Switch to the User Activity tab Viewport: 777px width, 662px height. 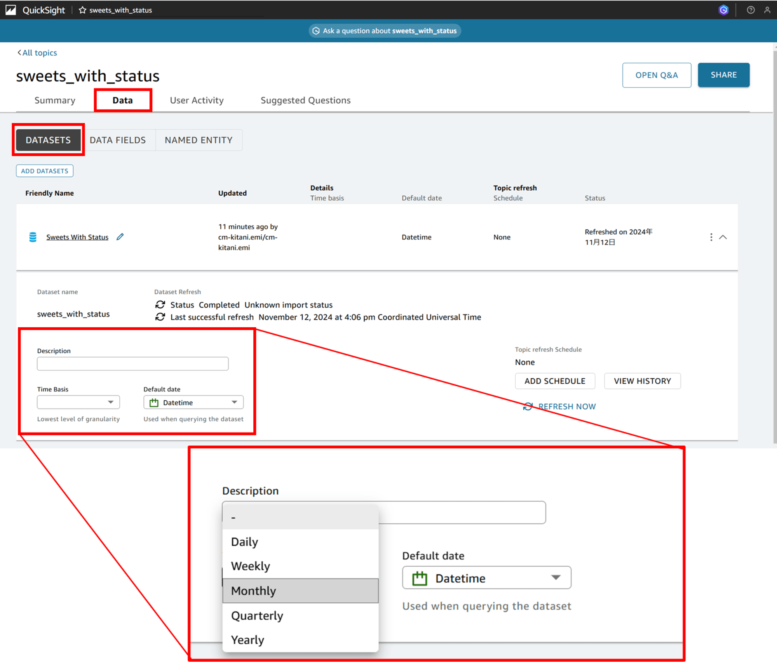[x=197, y=100]
